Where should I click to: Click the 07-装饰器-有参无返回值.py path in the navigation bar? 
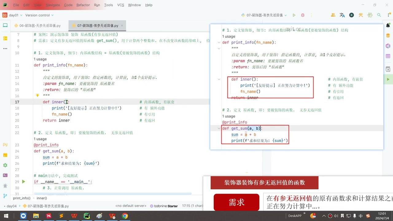point(46,206)
